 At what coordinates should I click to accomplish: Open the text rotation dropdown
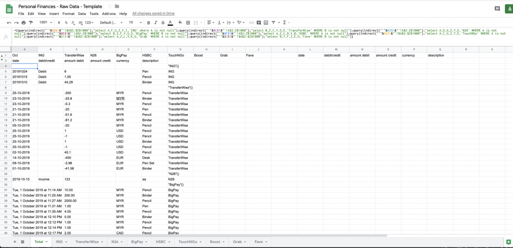click(241, 22)
